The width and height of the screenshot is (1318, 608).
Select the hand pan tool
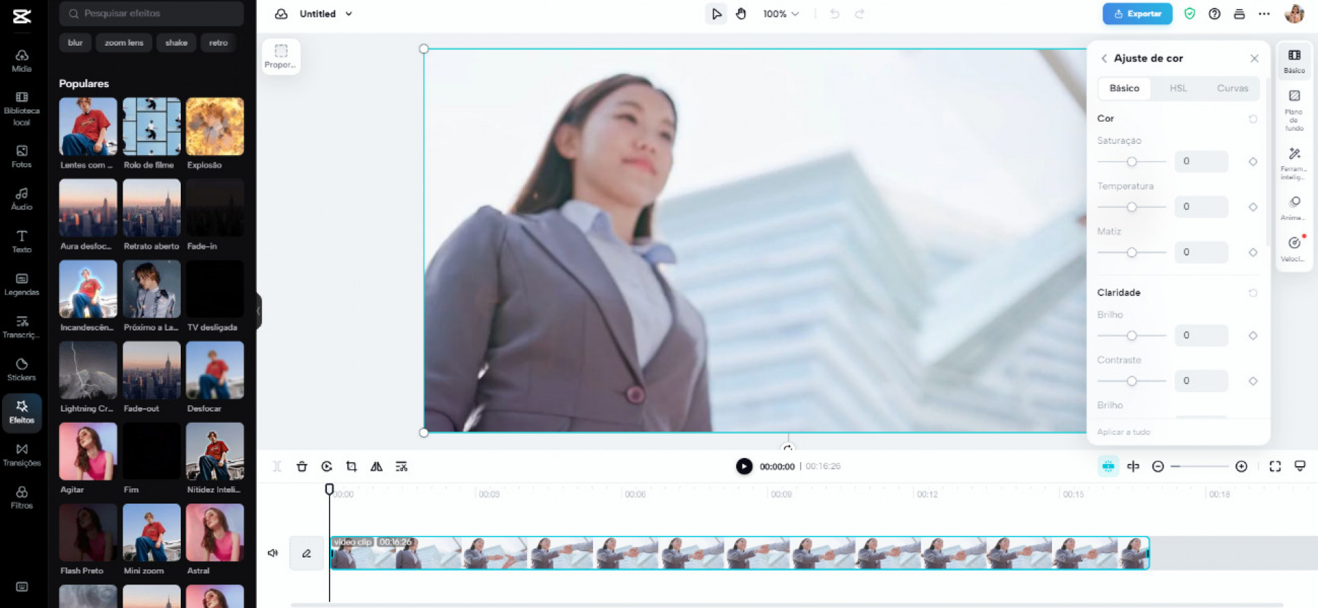coord(741,14)
